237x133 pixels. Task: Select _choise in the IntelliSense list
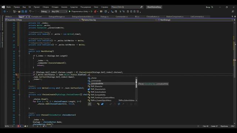click(111, 78)
